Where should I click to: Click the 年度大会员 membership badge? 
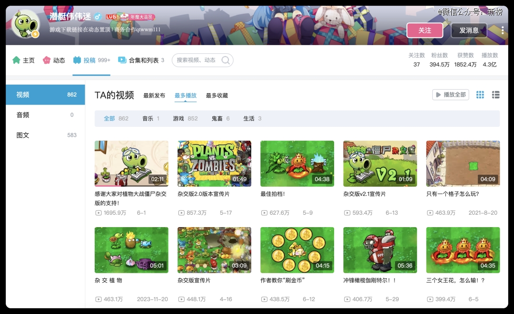coord(138,17)
